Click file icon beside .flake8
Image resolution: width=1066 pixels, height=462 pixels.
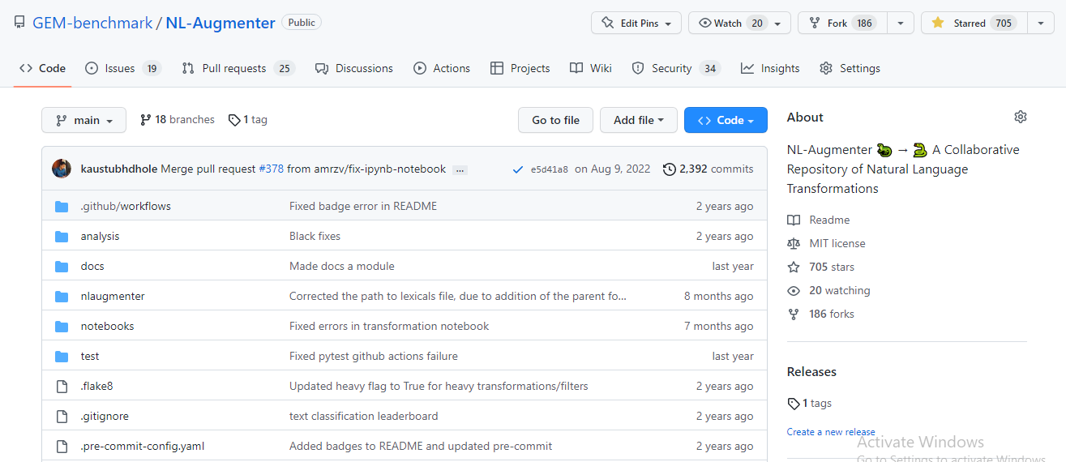point(62,386)
